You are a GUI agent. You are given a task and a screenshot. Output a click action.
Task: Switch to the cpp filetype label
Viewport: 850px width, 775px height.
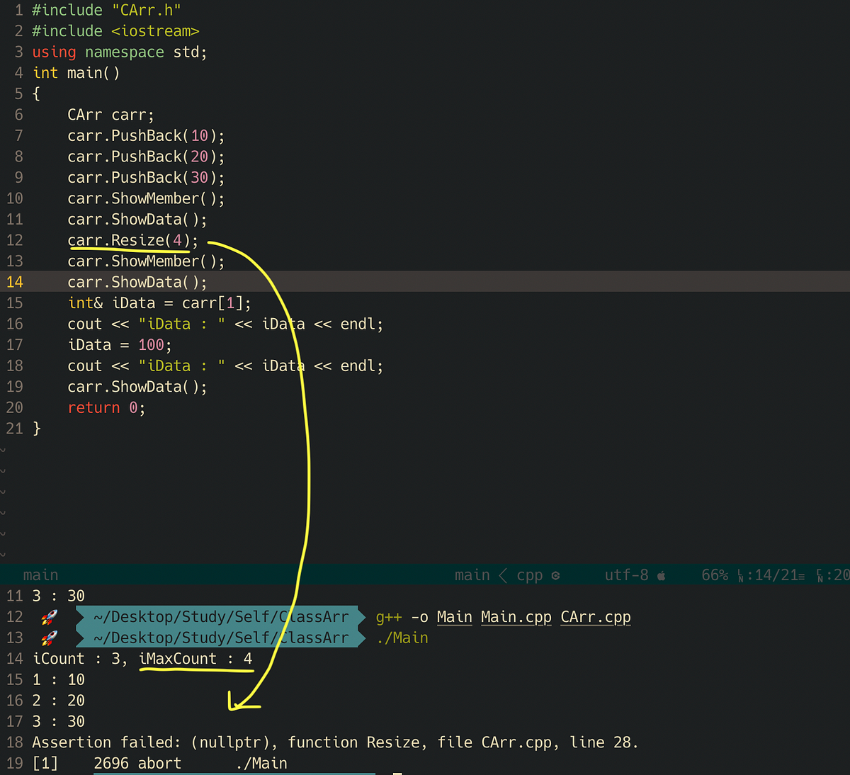point(529,575)
